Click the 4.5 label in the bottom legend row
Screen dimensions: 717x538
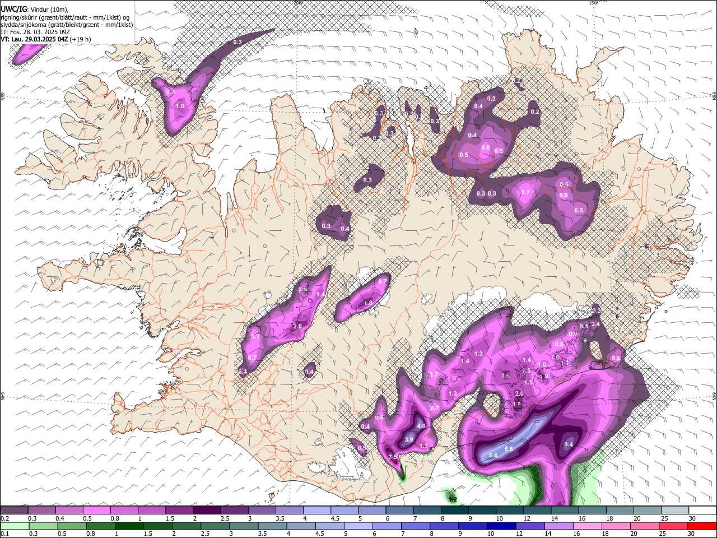[x=319, y=534]
